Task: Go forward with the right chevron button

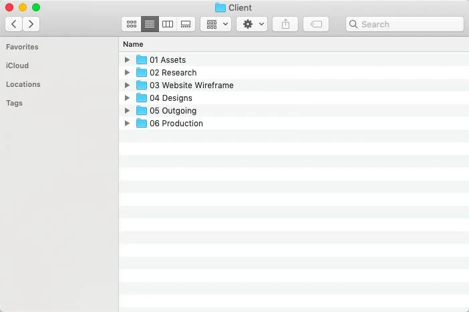Action: tap(31, 24)
